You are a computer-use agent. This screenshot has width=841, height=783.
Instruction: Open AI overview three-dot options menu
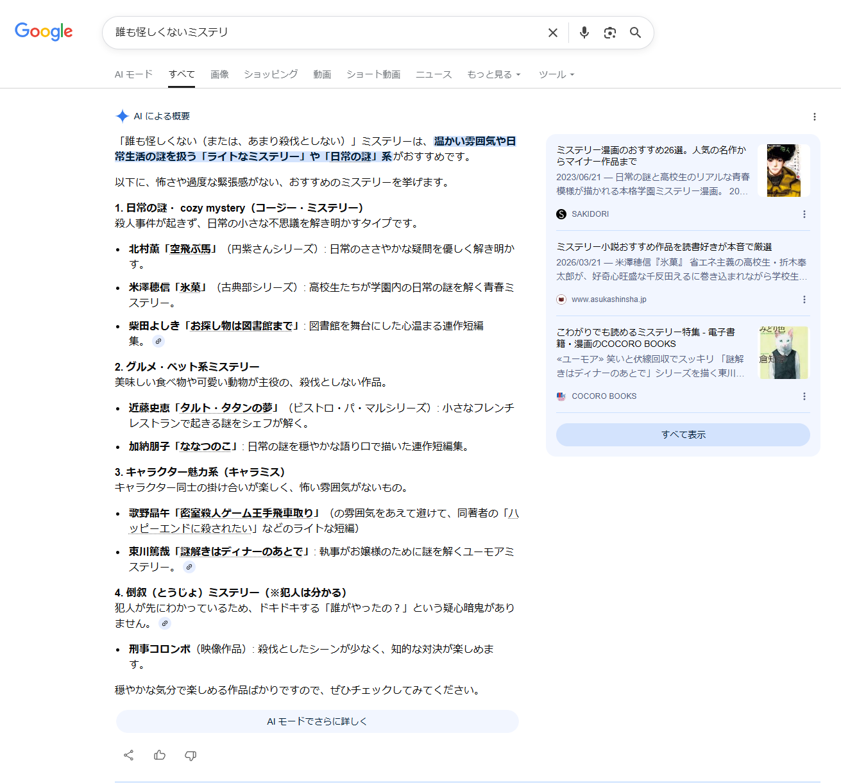(814, 117)
